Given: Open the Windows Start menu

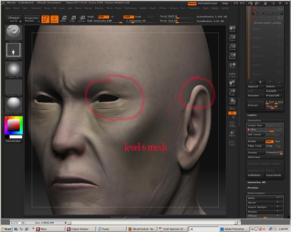Looking at the screenshot, I should click(x=6, y=229).
